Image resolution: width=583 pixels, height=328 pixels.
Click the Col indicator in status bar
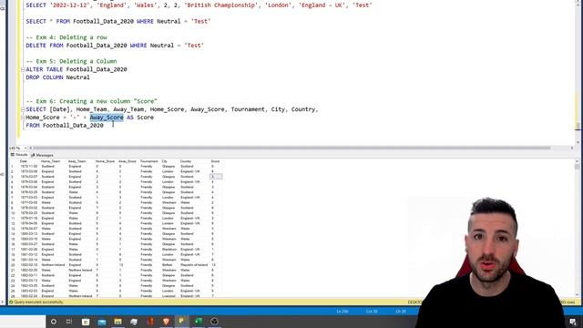point(372,312)
